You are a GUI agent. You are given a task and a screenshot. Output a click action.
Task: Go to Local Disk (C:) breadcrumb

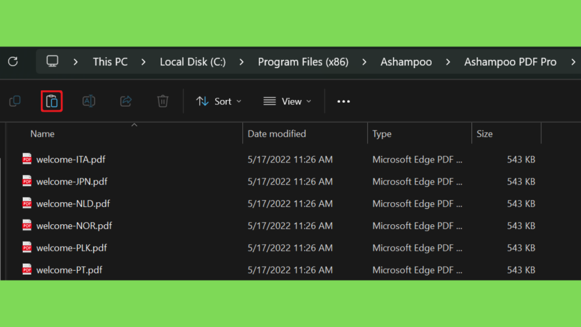click(x=193, y=61)
